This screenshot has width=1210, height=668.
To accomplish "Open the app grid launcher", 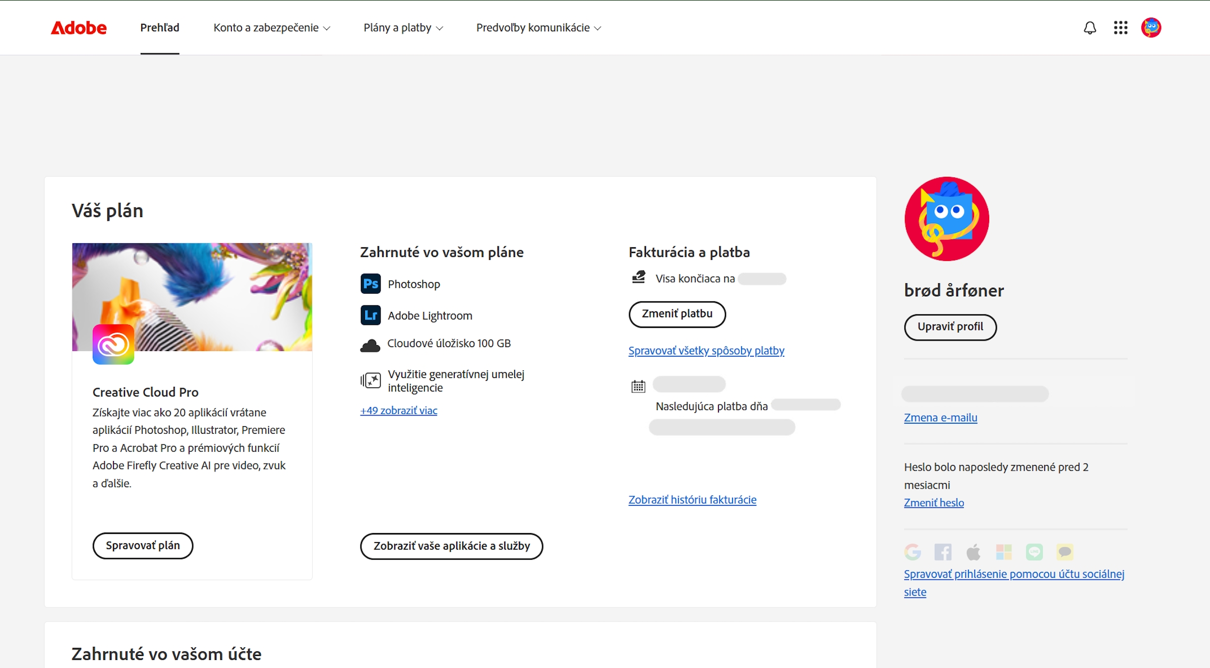I will pyautogui.click(x=1120, y=28).
